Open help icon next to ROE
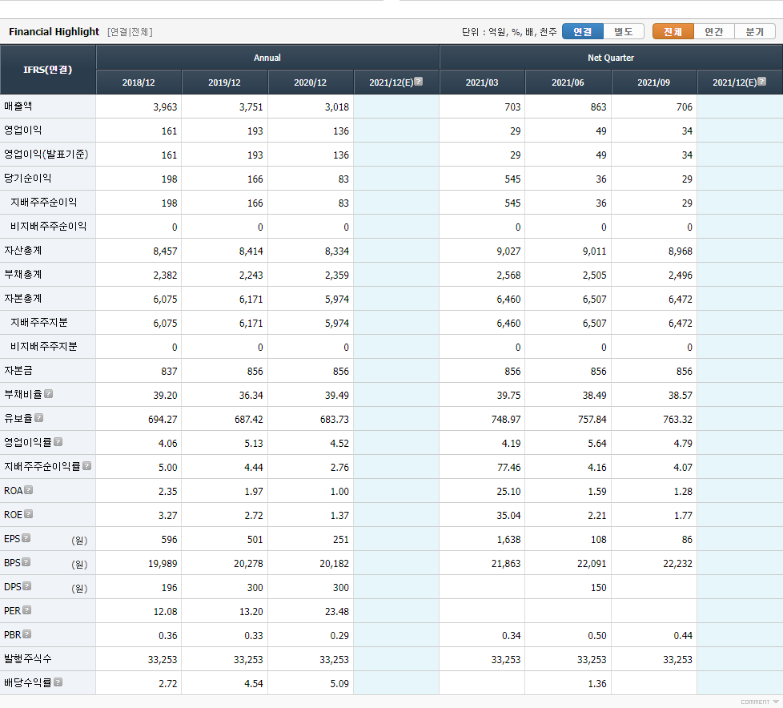This screenshot has height=708, width=783. pos(29,513)
